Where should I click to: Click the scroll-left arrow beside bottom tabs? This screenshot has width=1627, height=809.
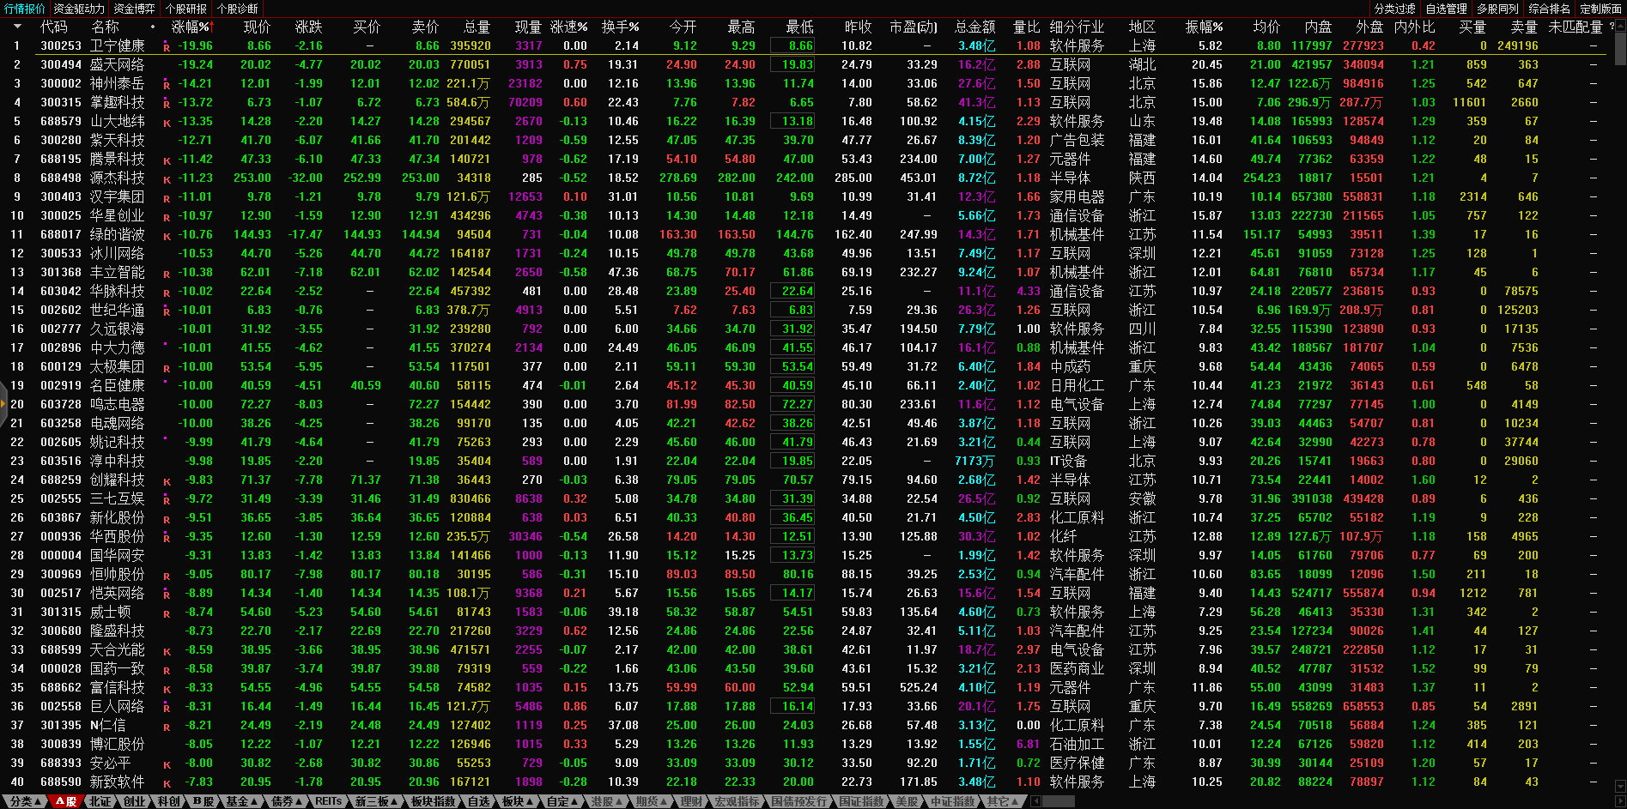(1035, 801)
